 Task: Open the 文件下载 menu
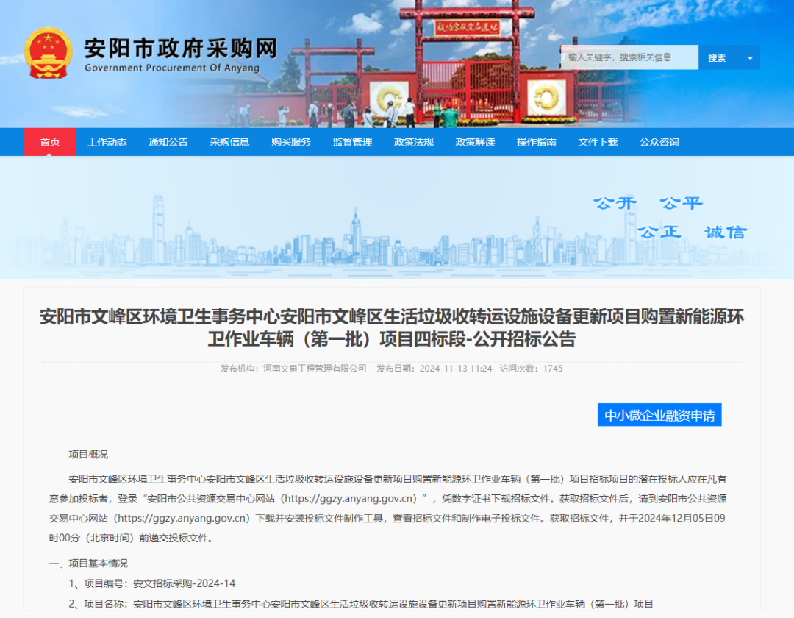[597, 141]
